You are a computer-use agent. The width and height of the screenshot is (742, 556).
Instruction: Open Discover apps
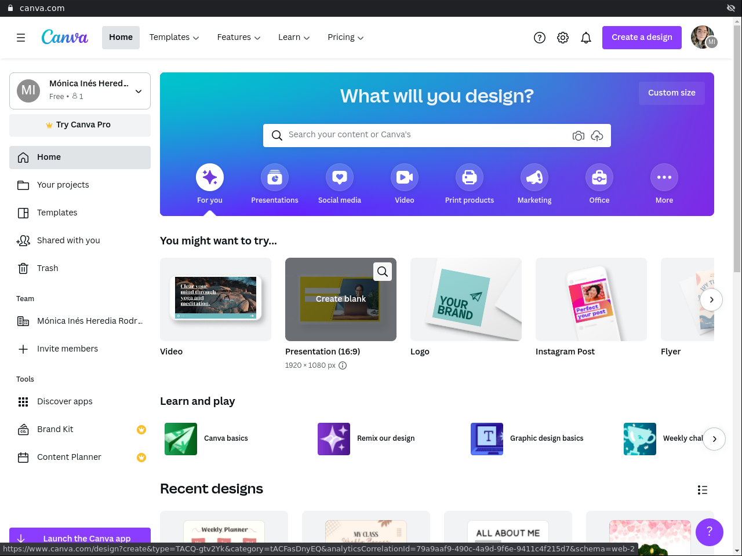click(80, 402)
